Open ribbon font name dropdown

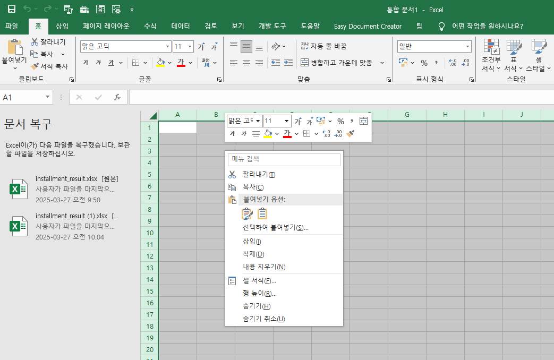pyautogui.click(x=167, y=46)
